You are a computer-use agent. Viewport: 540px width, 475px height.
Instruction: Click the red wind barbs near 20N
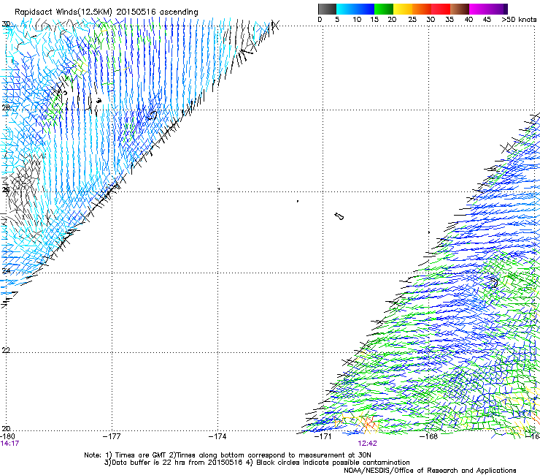368,422
